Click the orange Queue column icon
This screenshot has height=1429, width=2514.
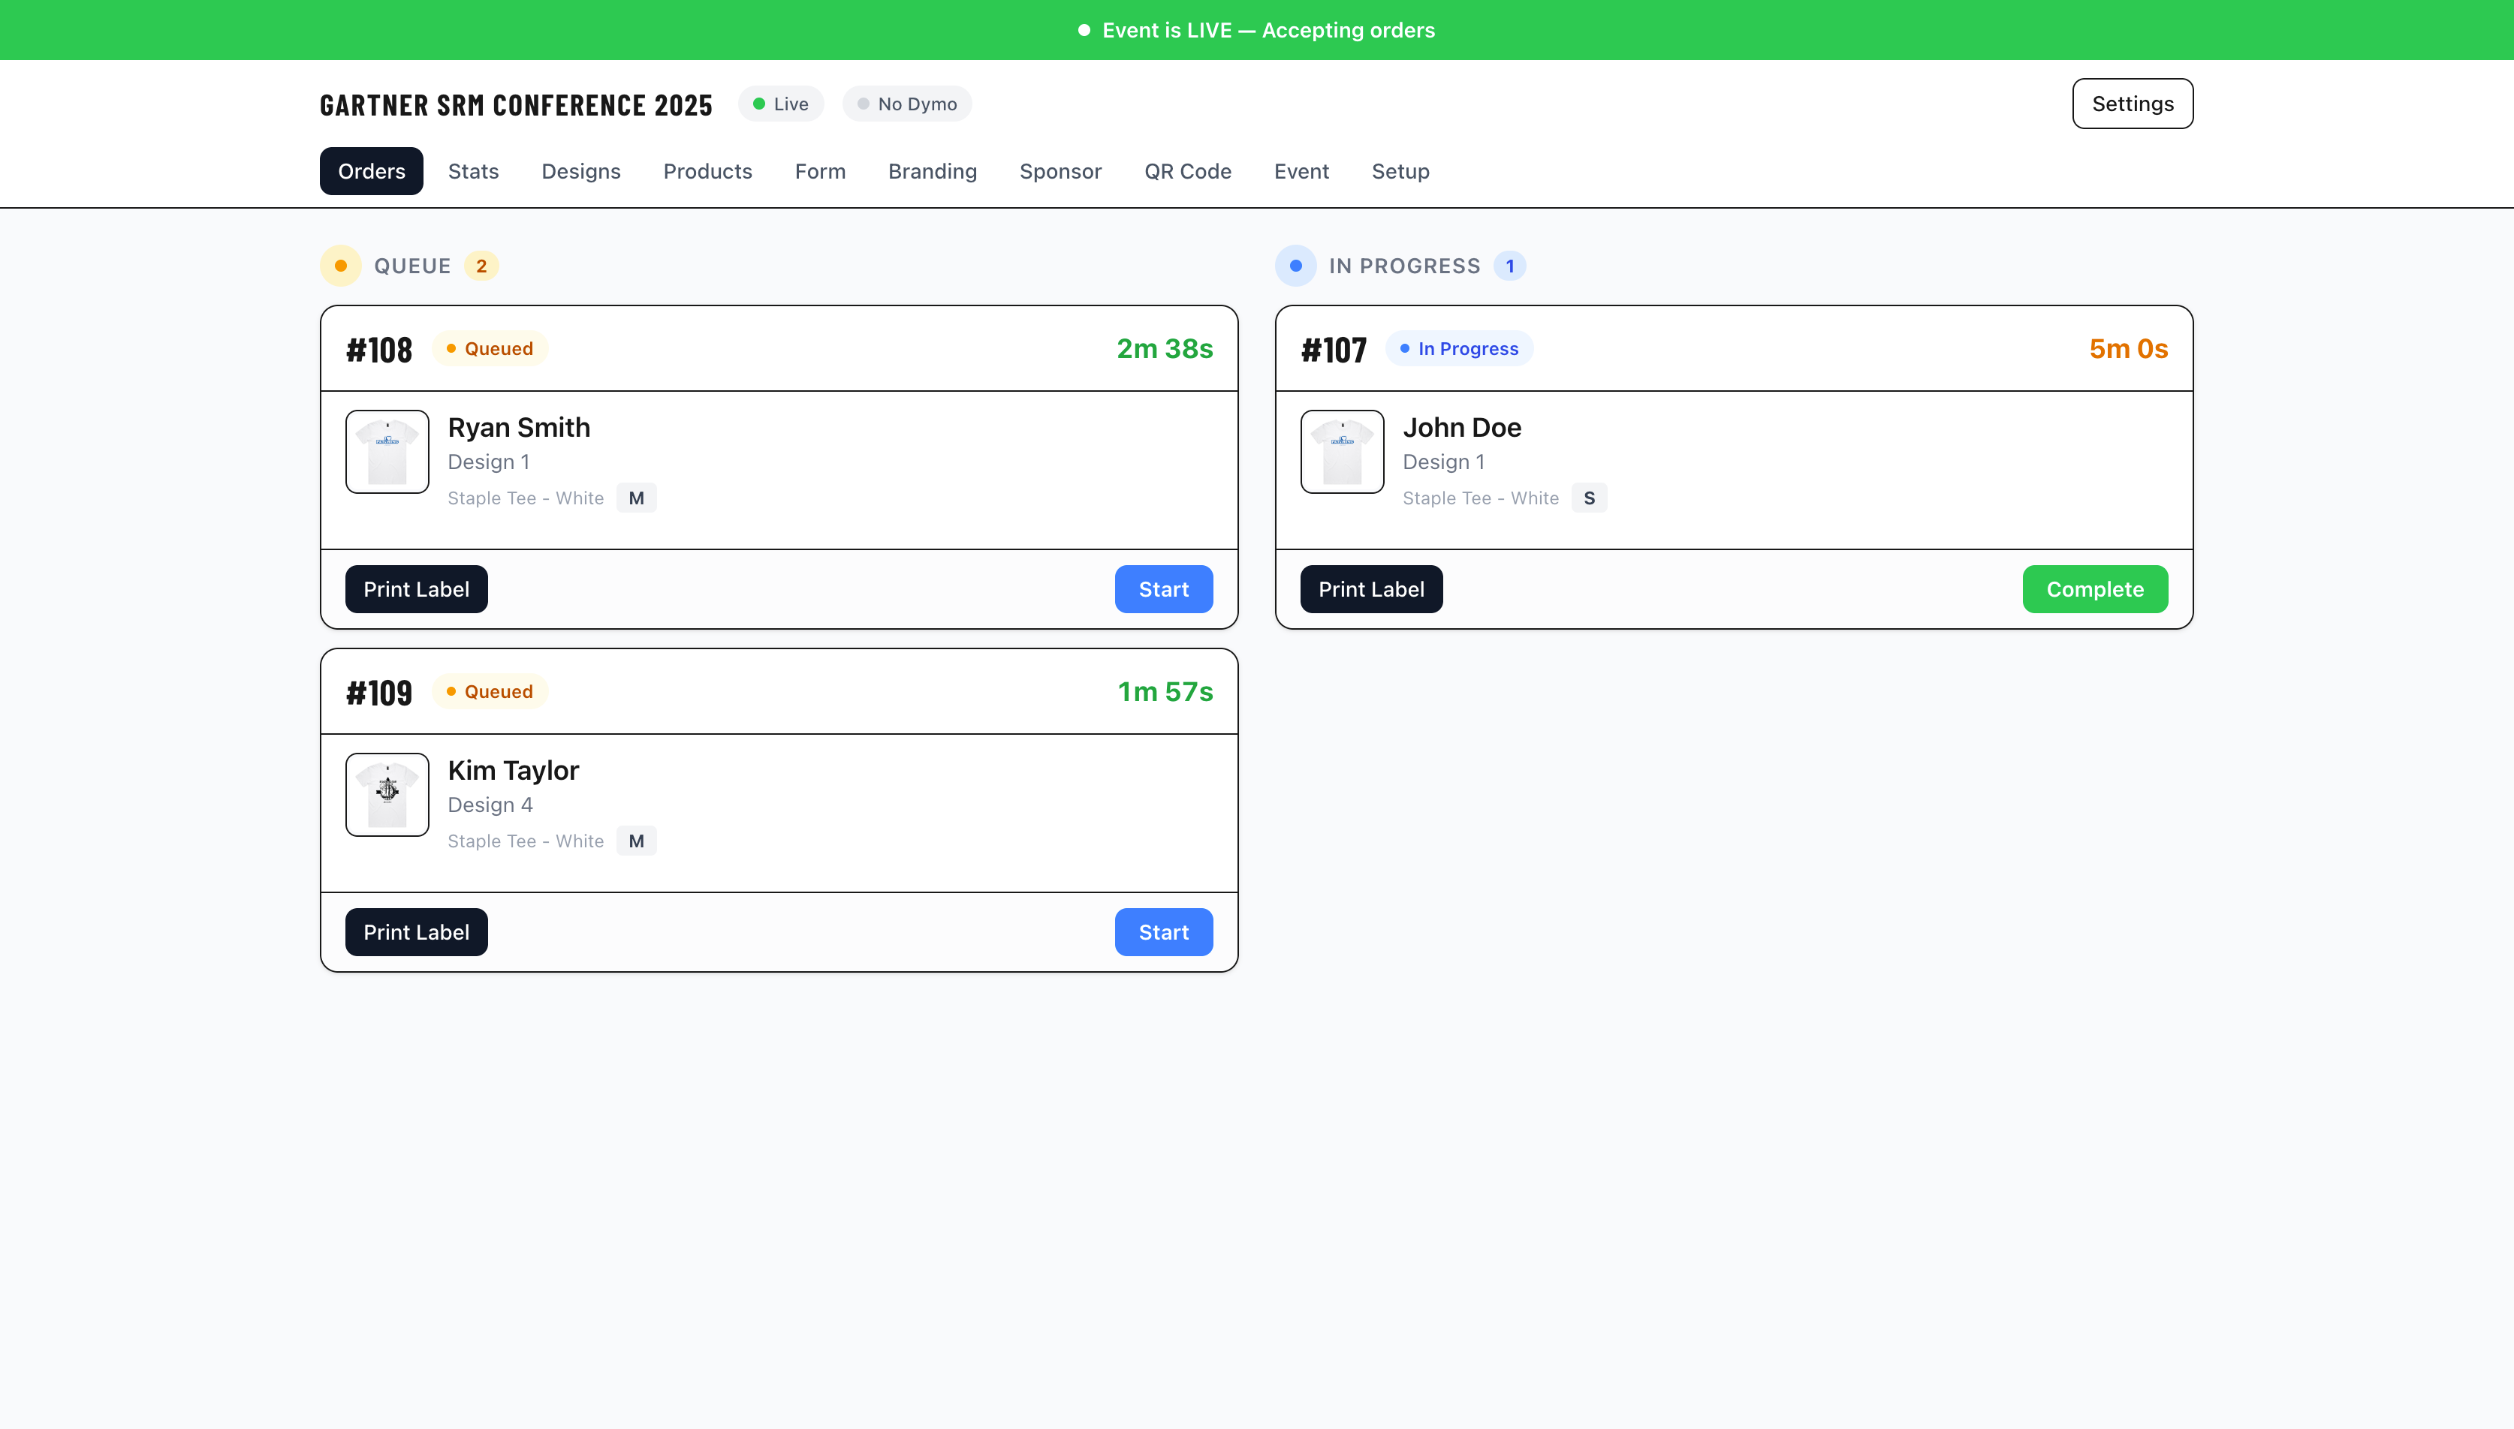point(341,266)
